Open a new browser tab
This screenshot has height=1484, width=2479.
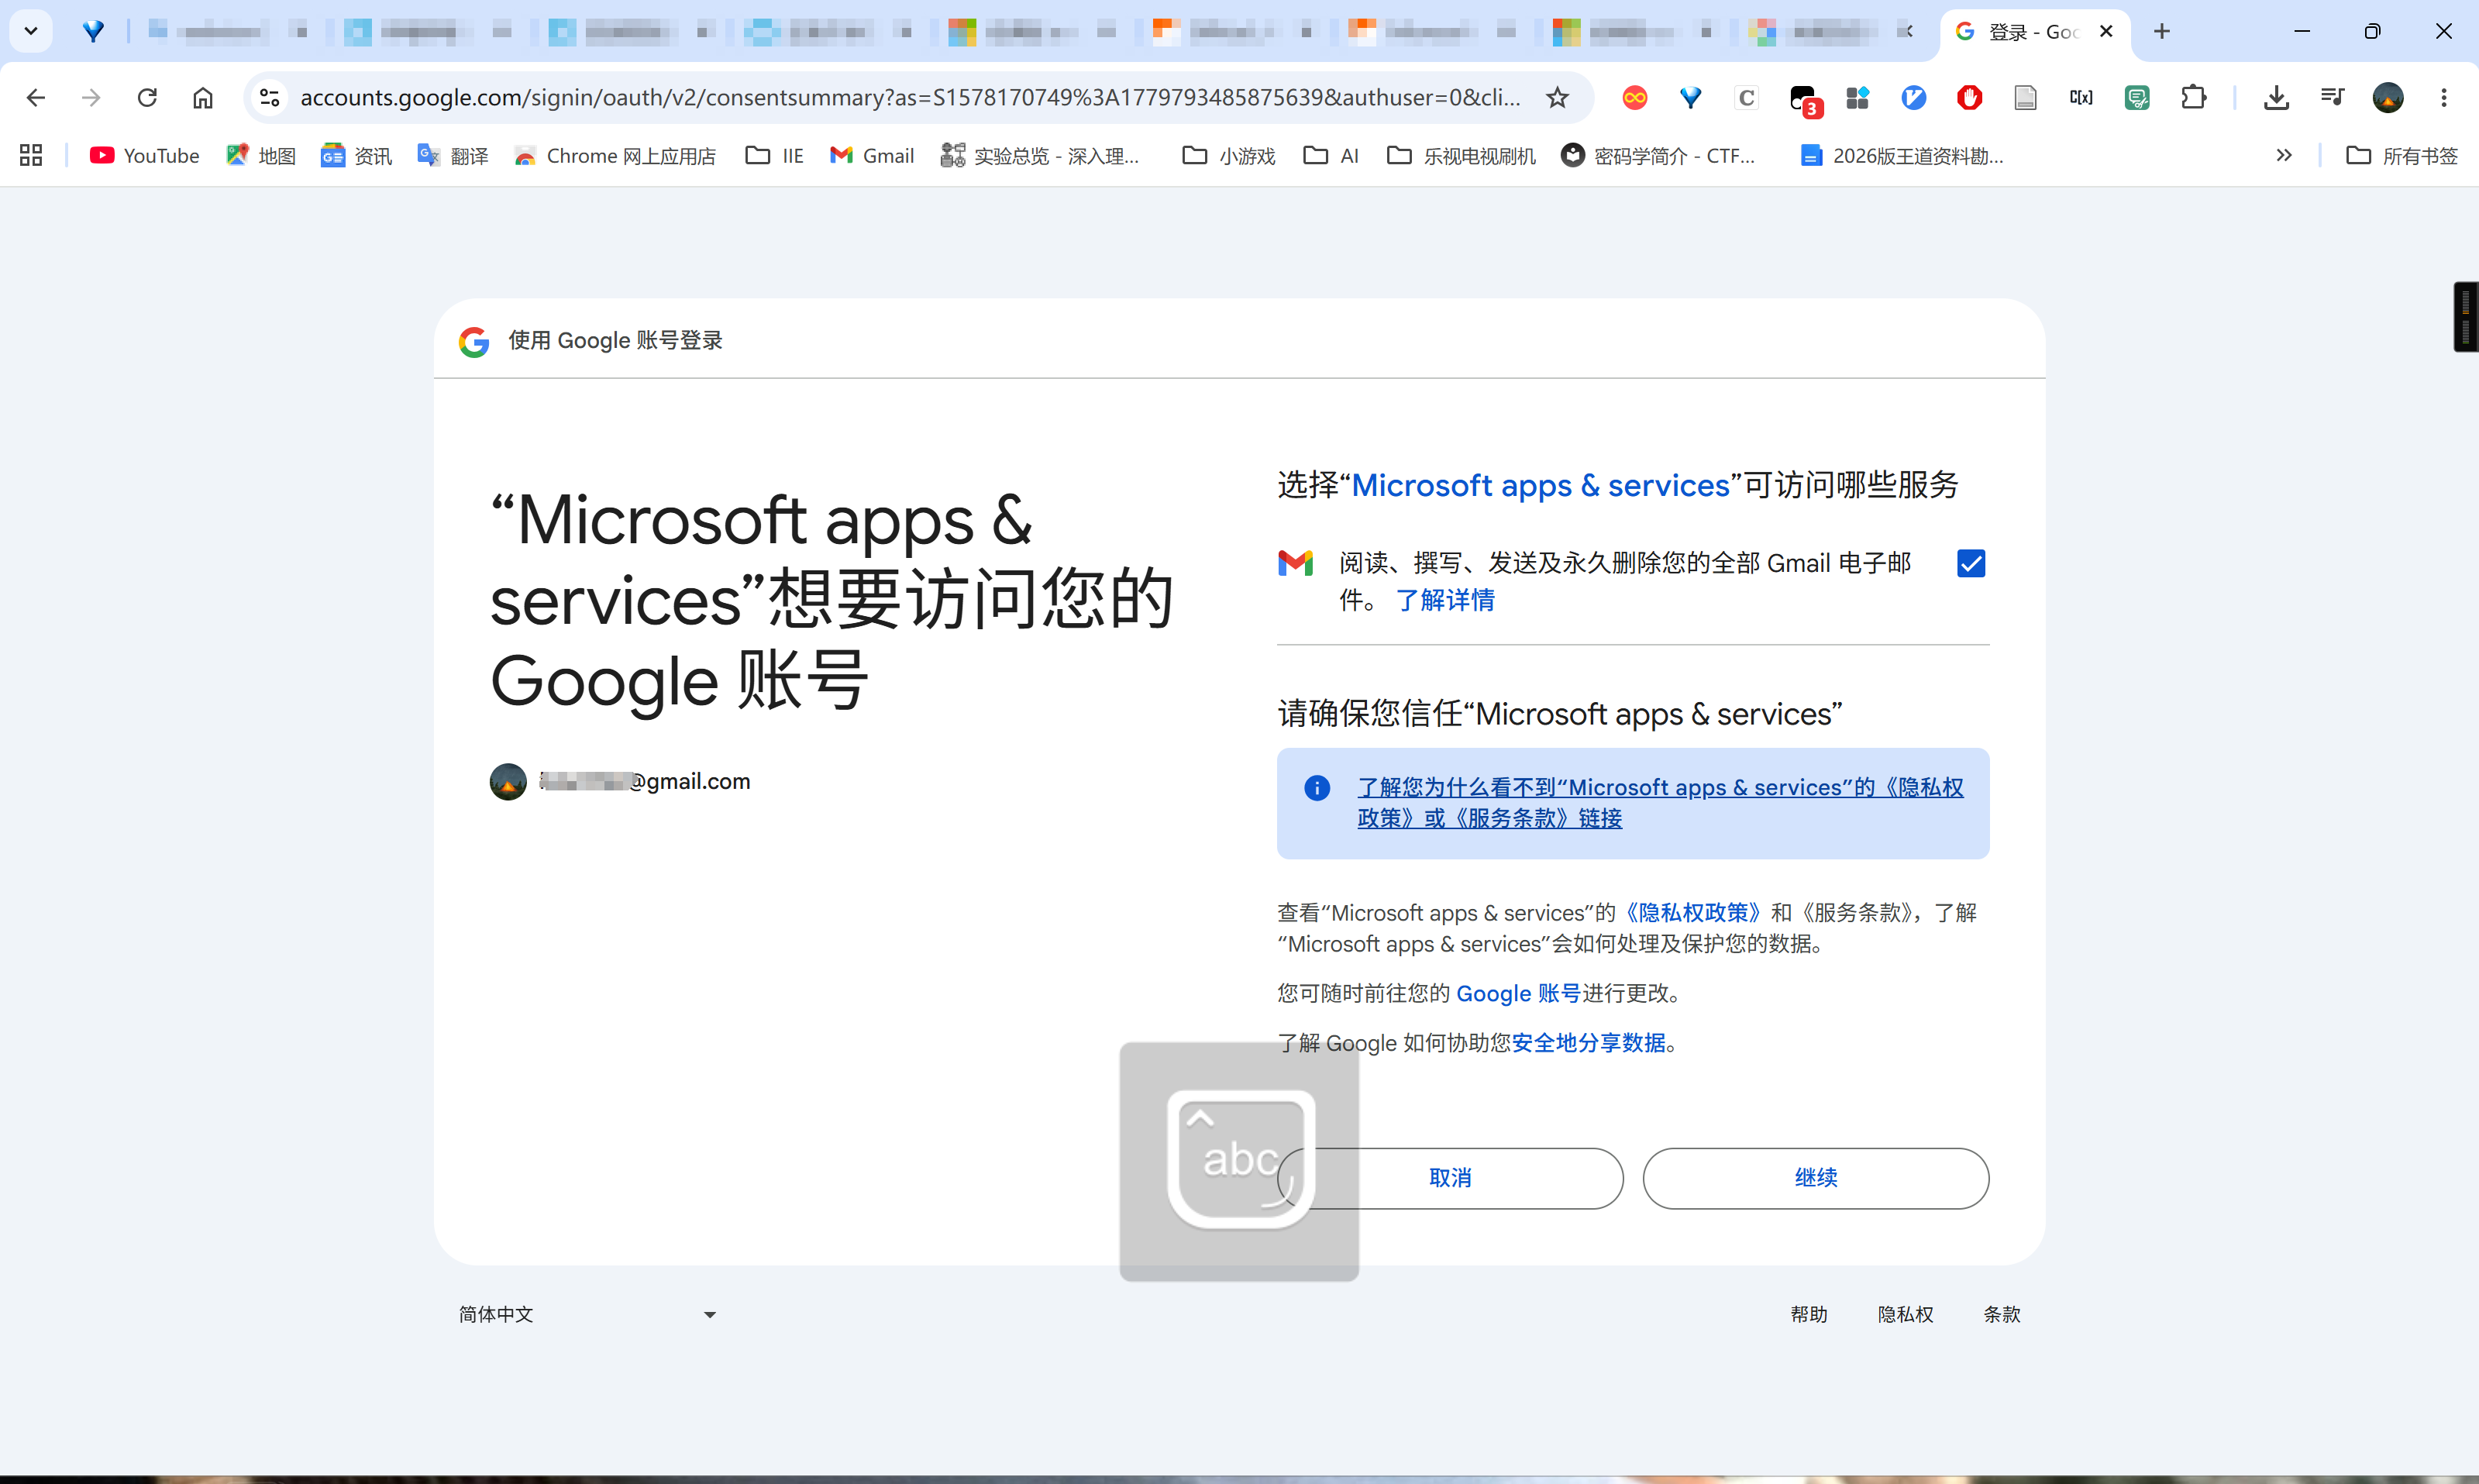pos(2162,31)
